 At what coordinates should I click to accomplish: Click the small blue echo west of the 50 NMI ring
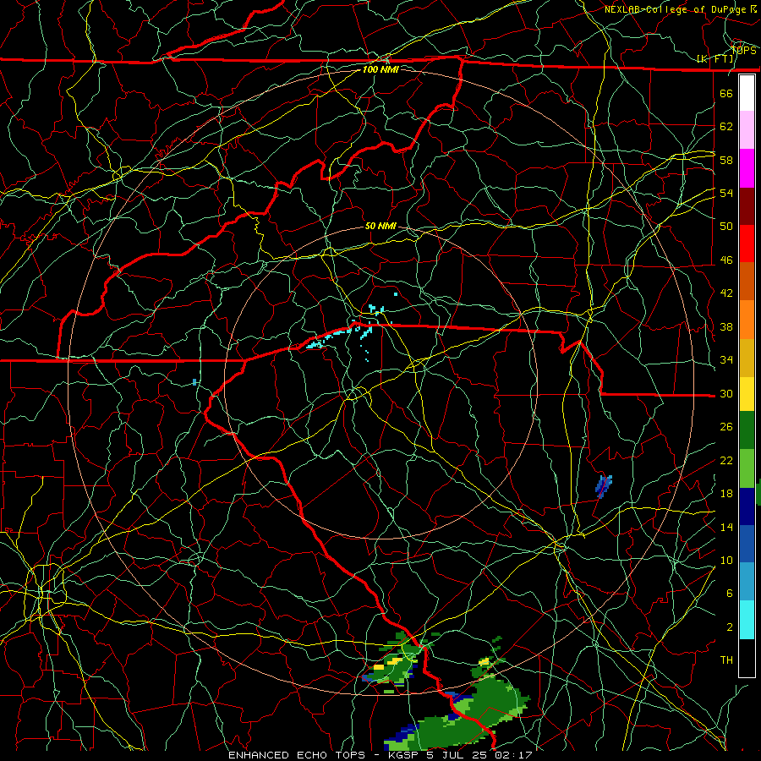194,382
